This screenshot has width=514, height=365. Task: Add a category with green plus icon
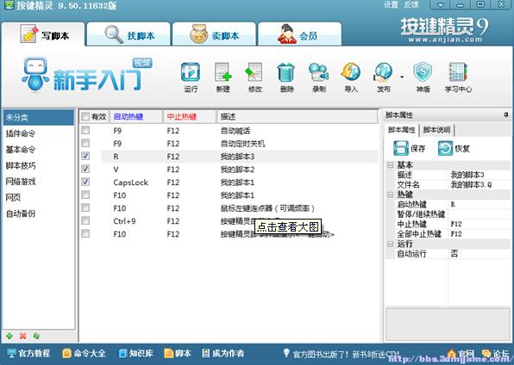(9, 336)
